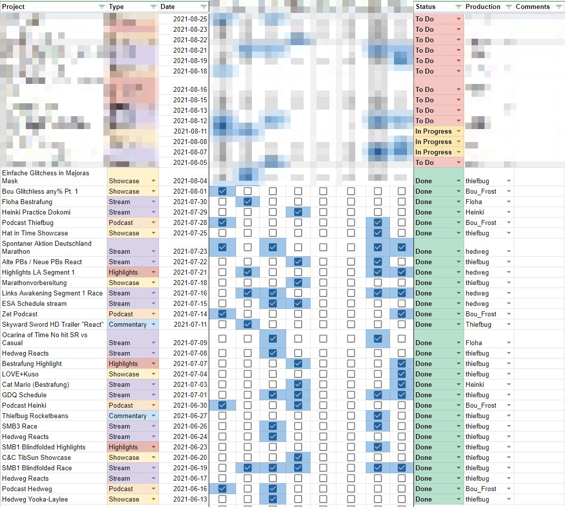The height and width of the screenshot is (507, 565).
Task: Uncheck the checked box in Hedweg Yooka-Laylee row
Action: pos(273,500)
